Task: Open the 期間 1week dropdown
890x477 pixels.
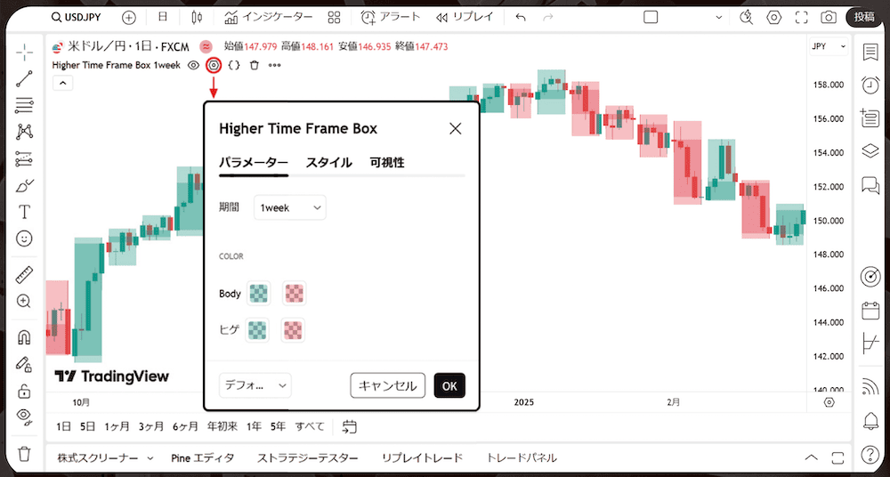Action: click(290, 207)
